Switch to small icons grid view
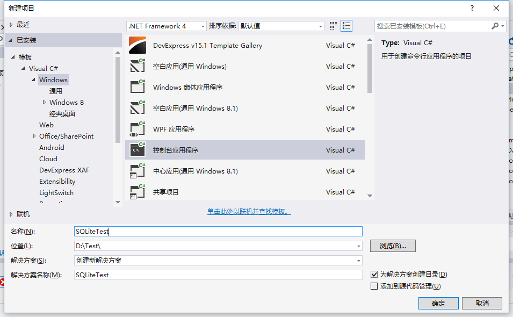This screenshot has width=513, height=317. click(x=333, y=26)
